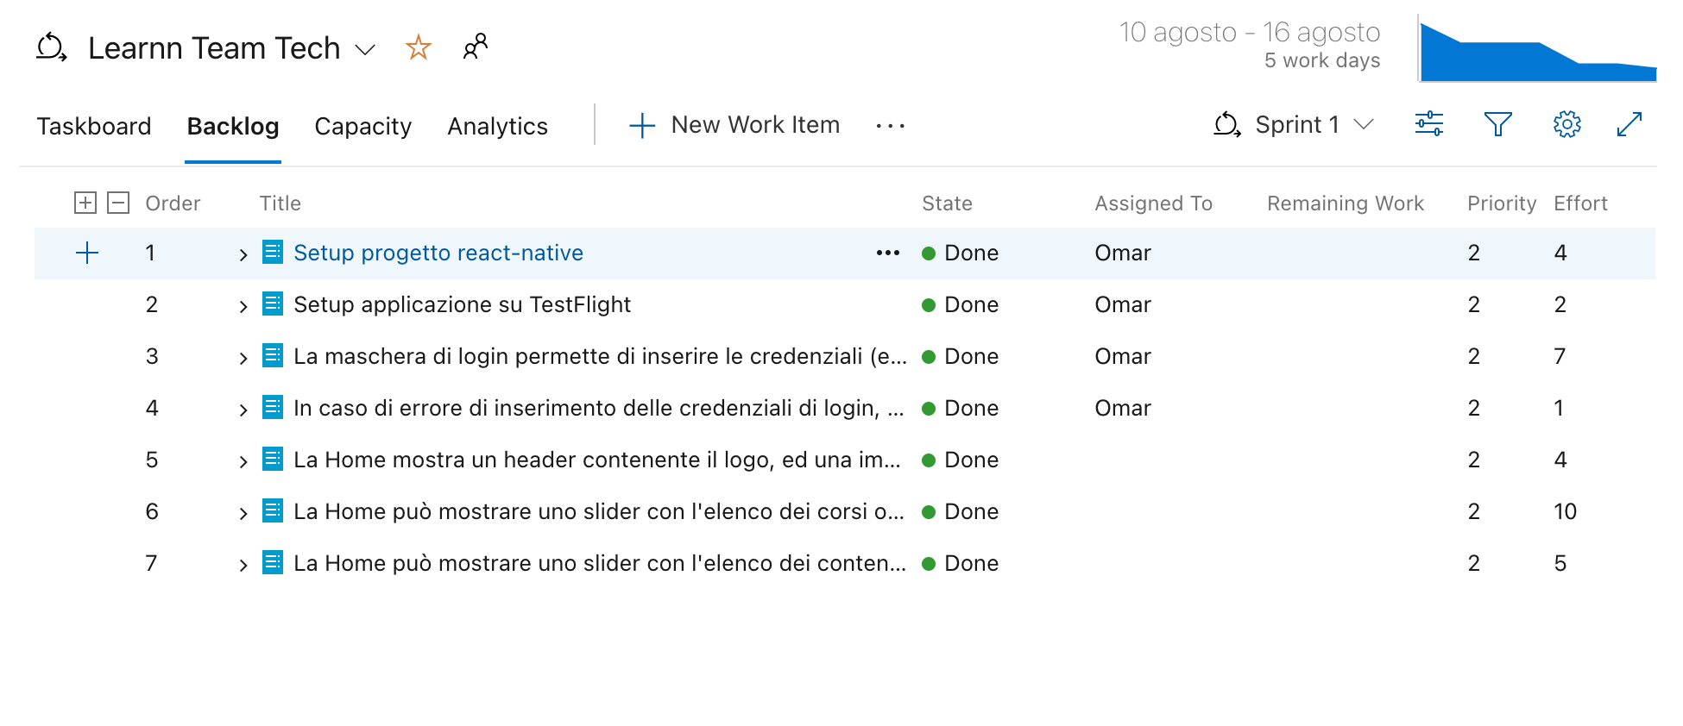Expand all rows with the plus box icon

[x=85, y=203]
